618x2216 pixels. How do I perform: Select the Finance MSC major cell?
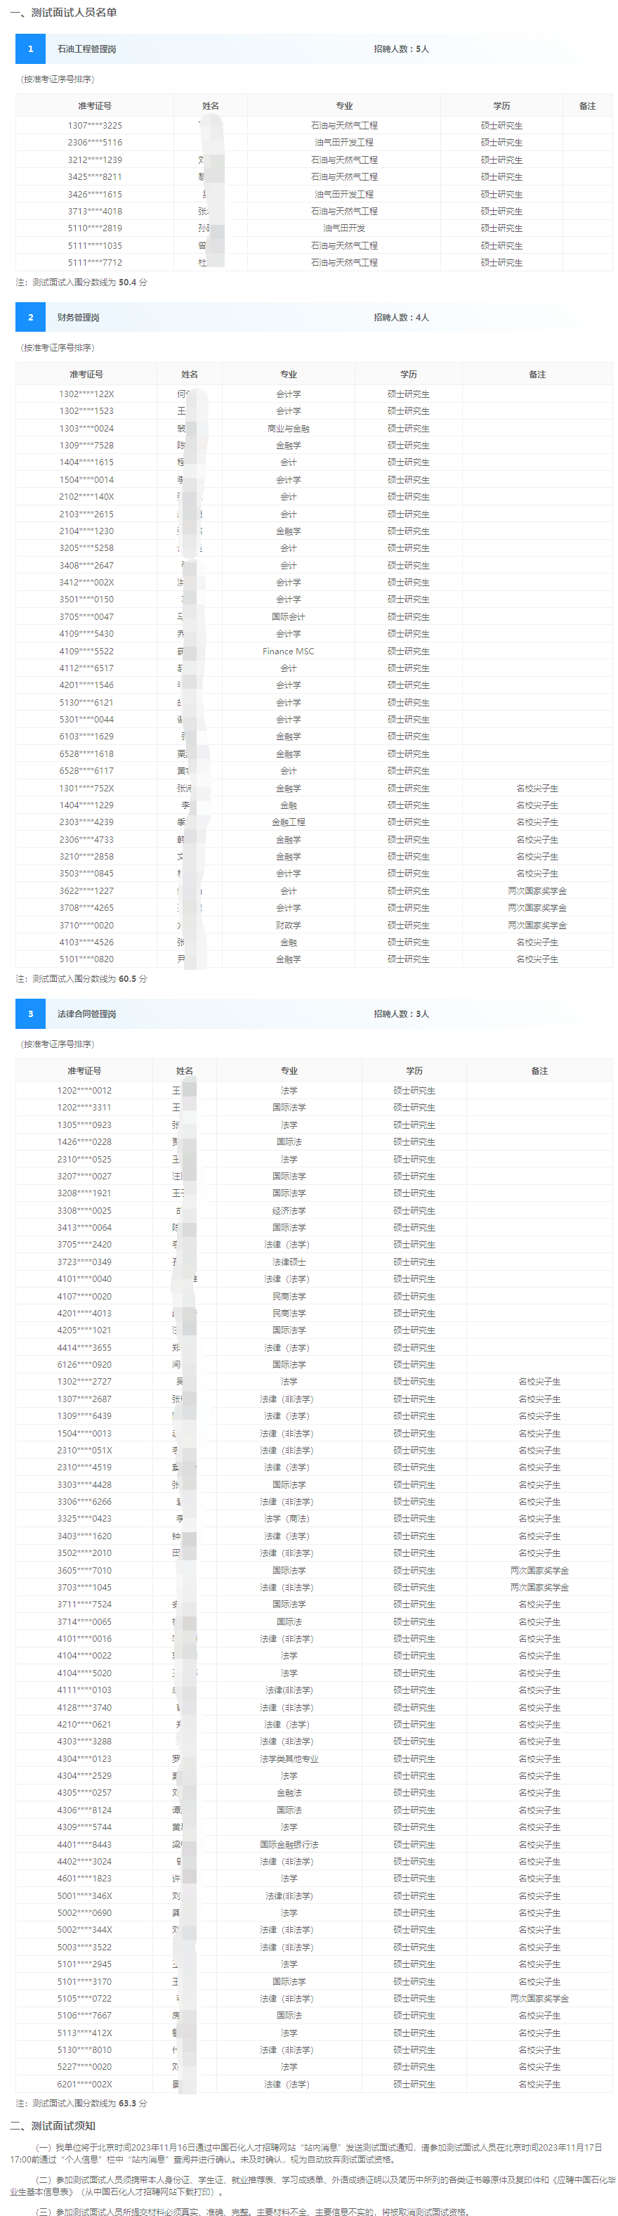288,652
